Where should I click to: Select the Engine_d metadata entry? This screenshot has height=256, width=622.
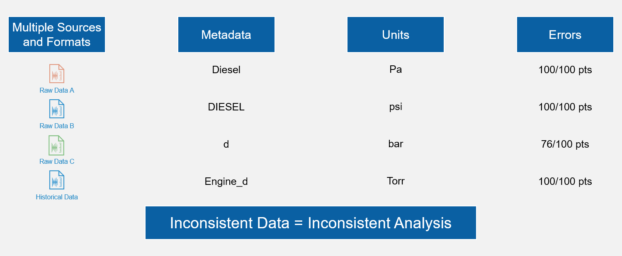coord(226,182)
